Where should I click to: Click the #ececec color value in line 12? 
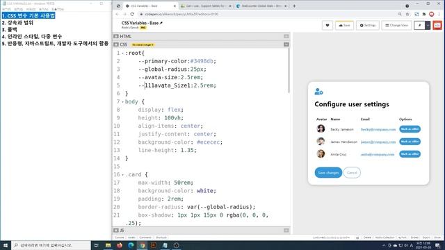pos(209,142)
